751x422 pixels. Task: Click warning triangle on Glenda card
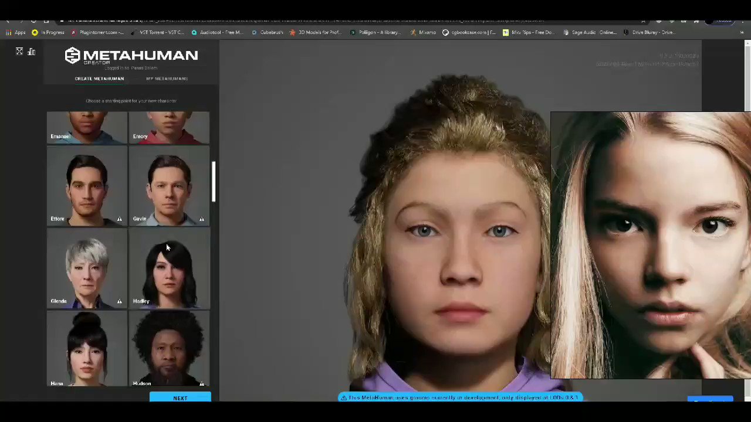pyautogui.click(x=119, y=301)
